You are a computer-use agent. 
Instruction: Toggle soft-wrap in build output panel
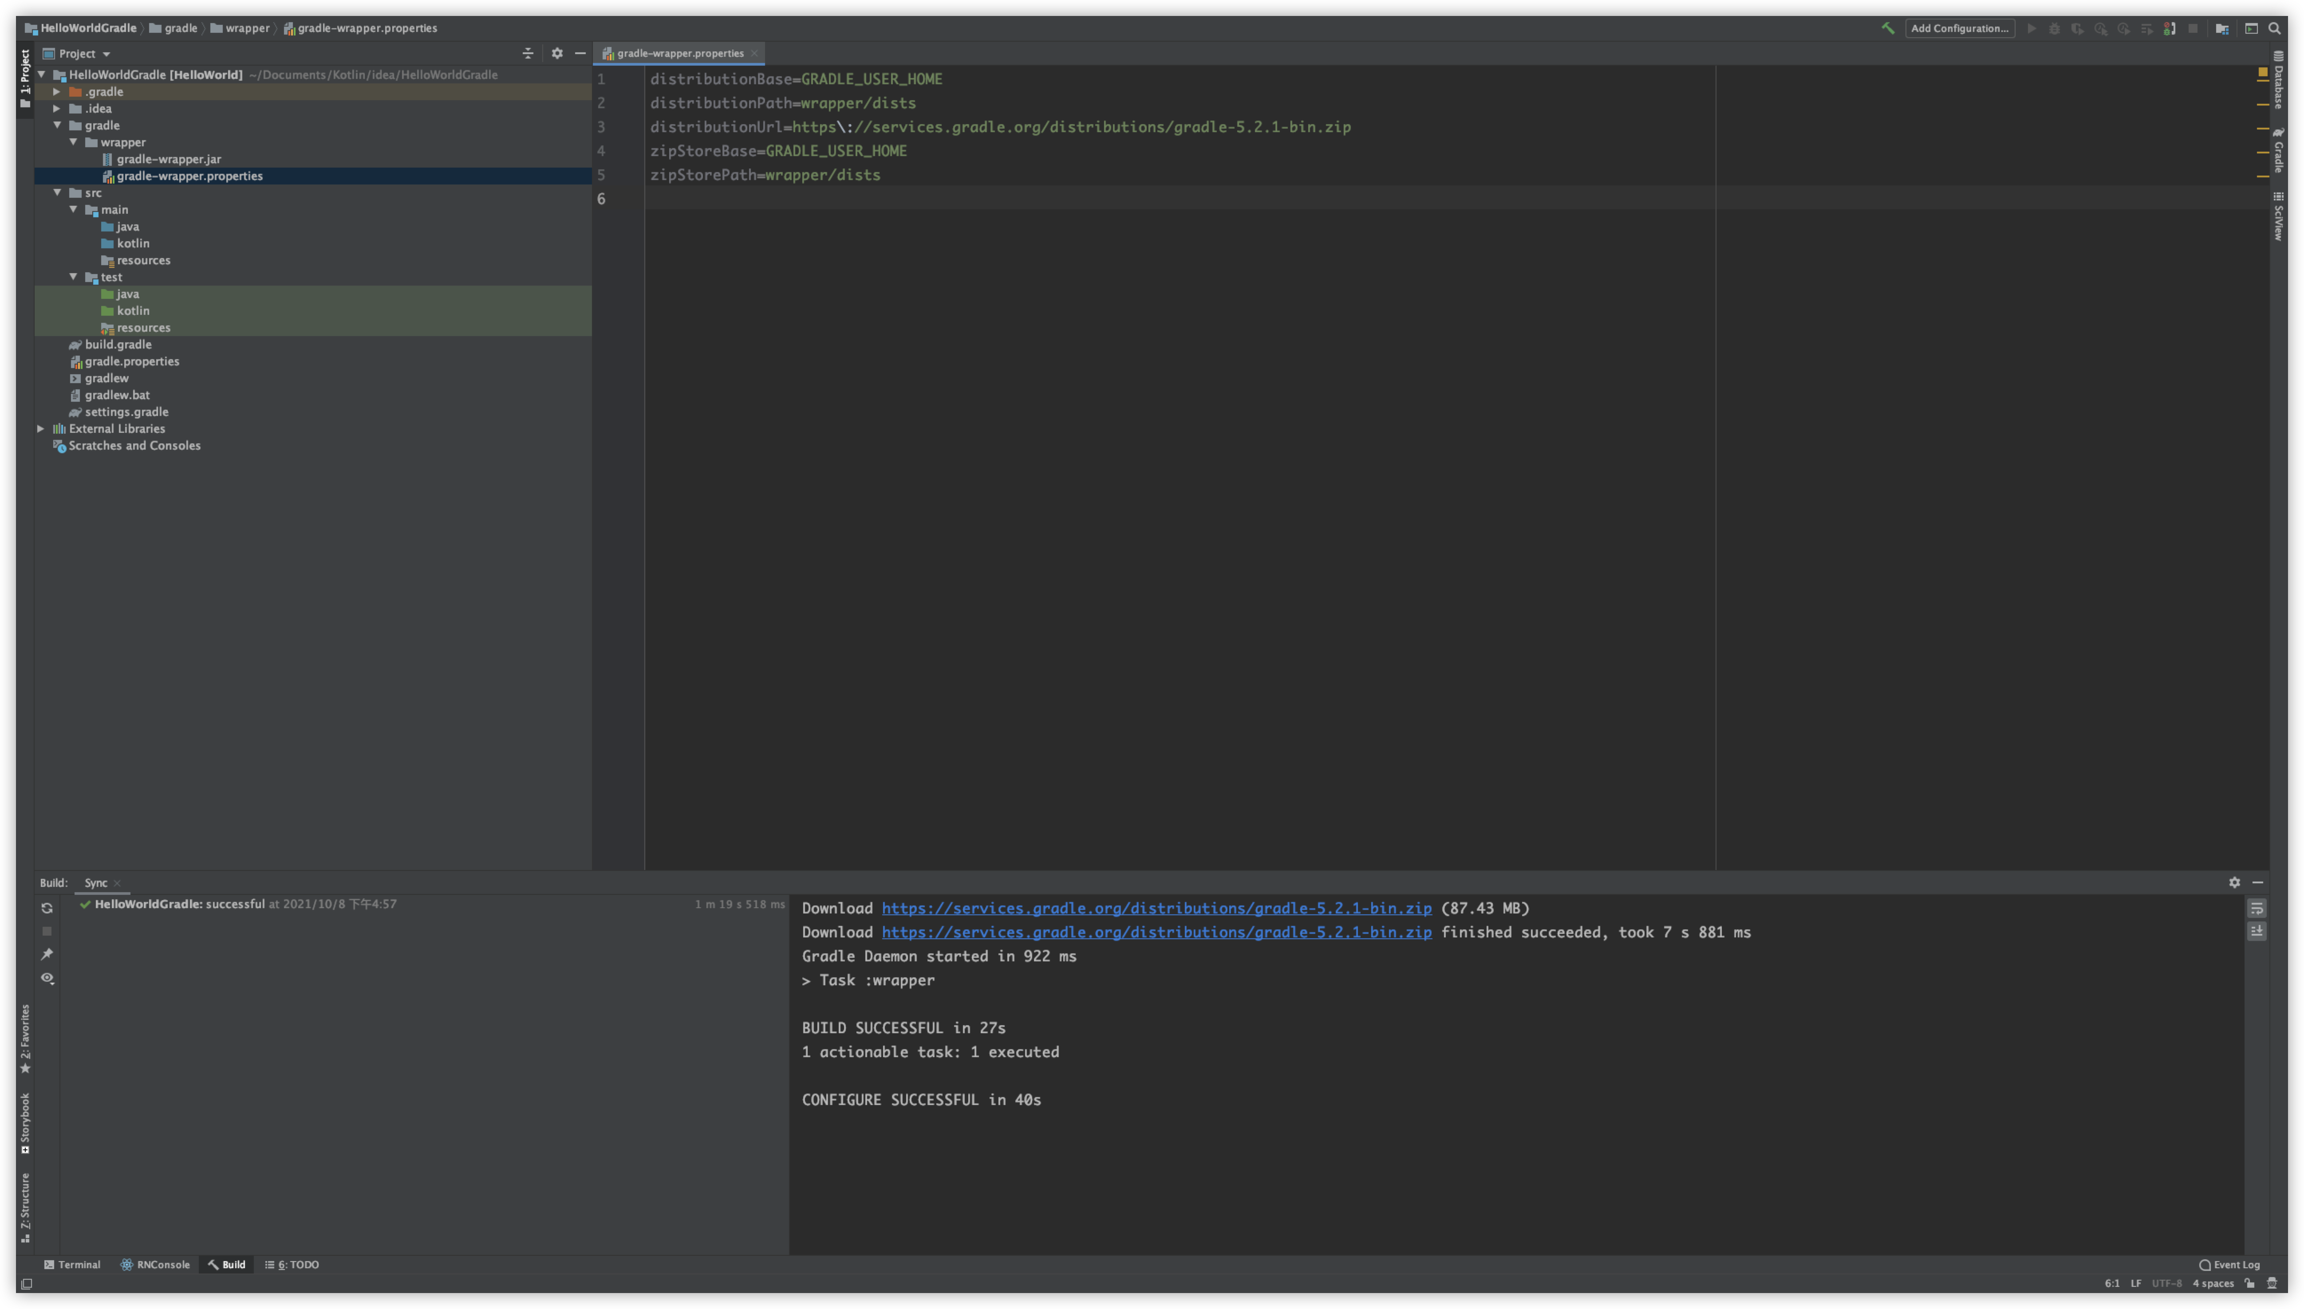(x=2257, y=908)
